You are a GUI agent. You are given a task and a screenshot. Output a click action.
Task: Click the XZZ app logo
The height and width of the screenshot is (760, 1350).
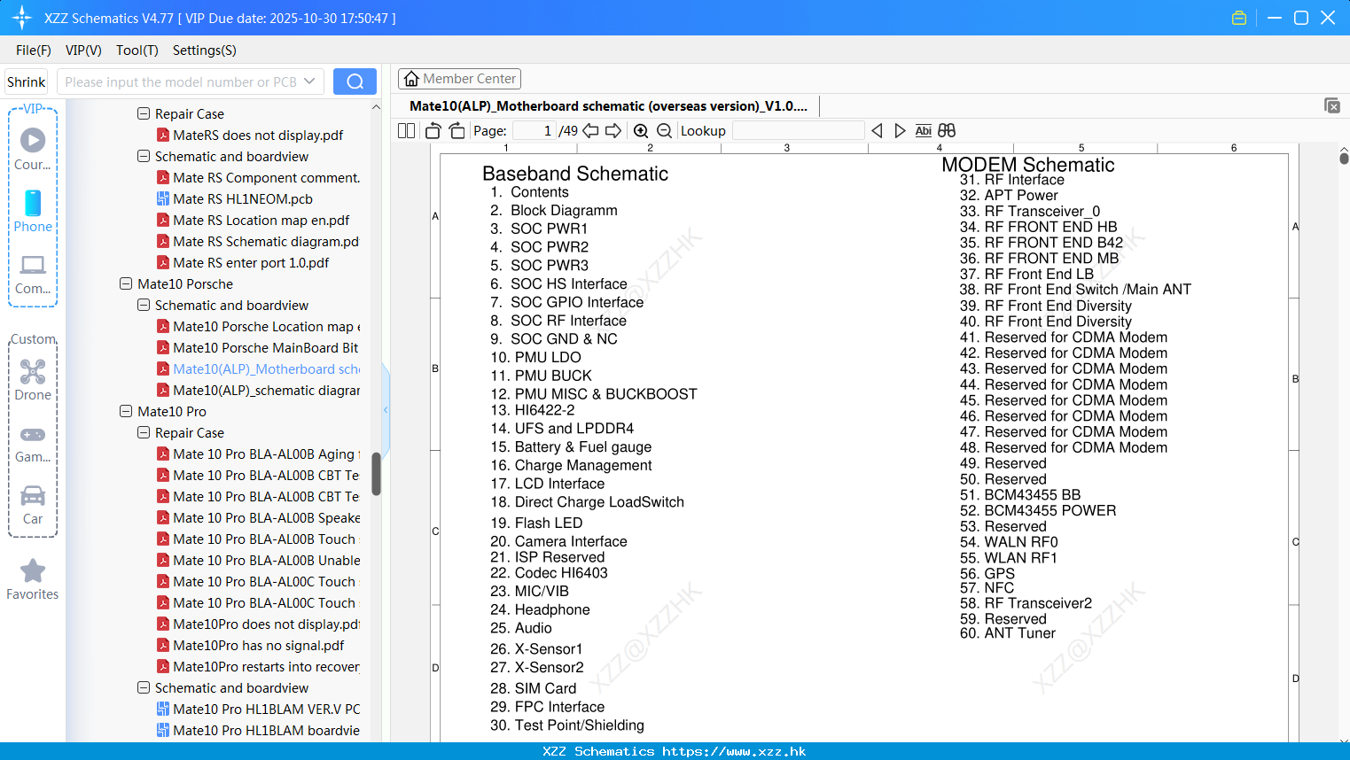click(22, 18)
